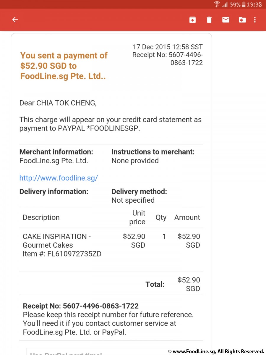266x355 pixels.
Task: Select the payment of $52.90 SGD heading
Action: (64, 66)
